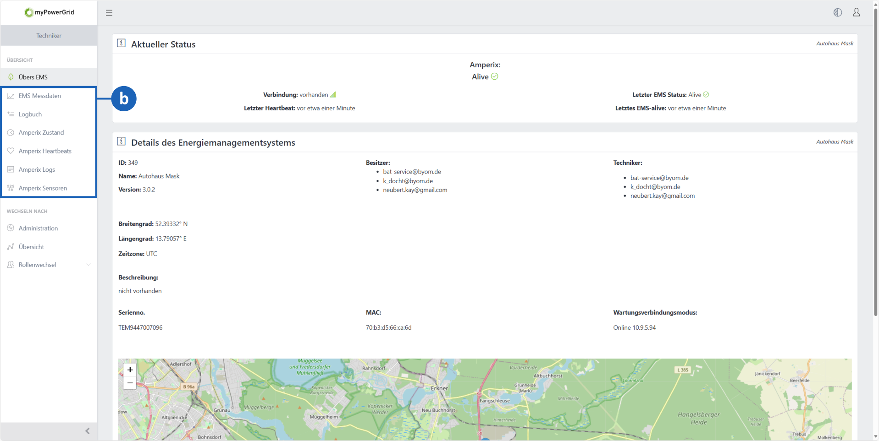Click the hamburger menu icon
879x441 pixels.
click(109, 13)
